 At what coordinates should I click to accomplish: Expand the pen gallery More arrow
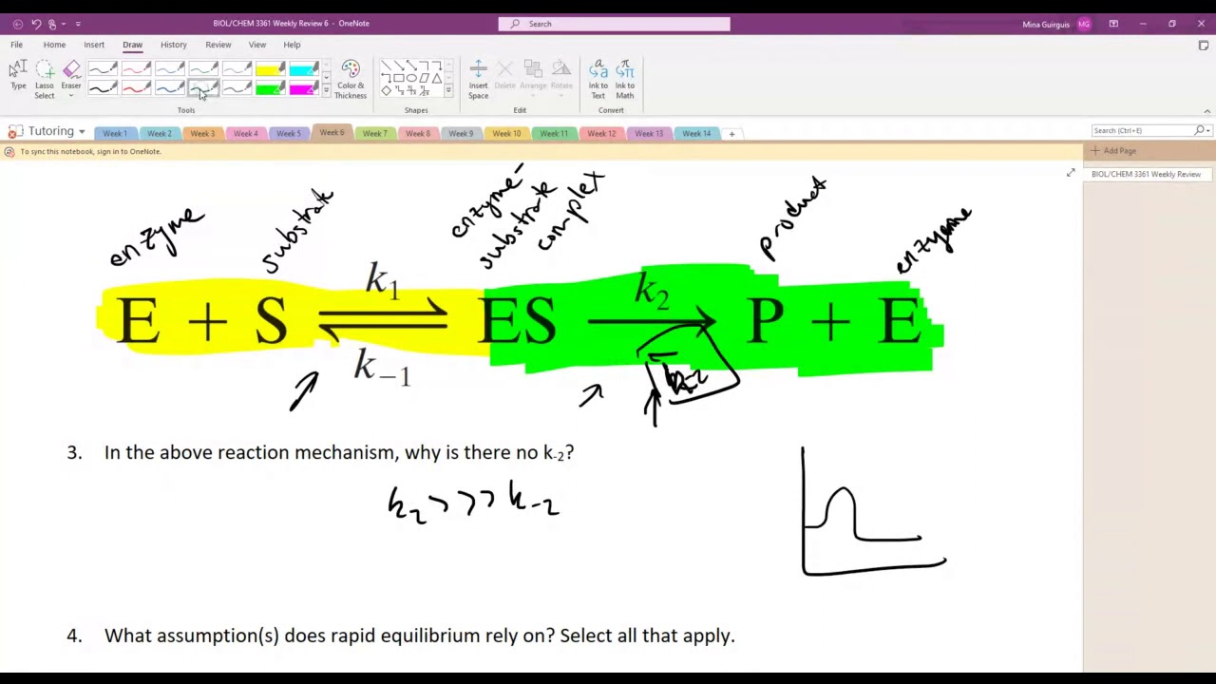click(326, 91)
